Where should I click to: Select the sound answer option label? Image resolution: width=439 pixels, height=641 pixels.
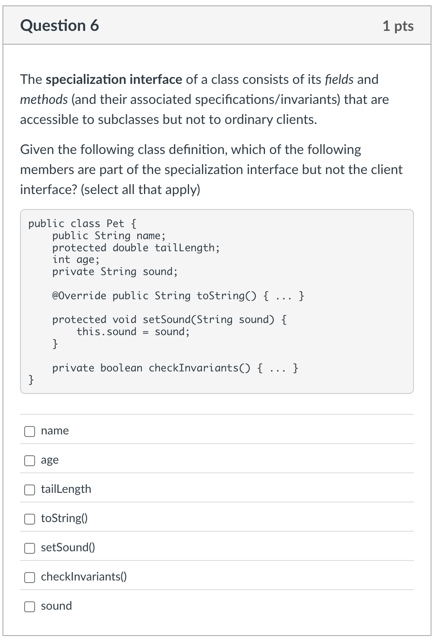[x=57, y=606]
